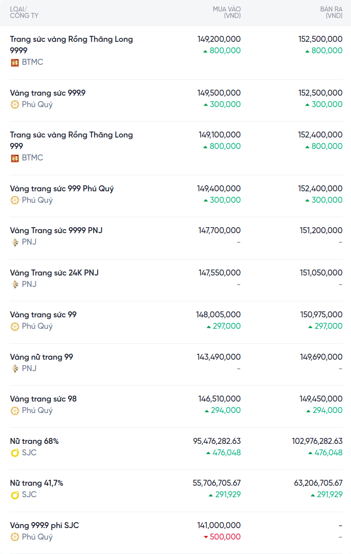Click the red down arrow beside 500,000
This screenshot has width=351, height=554.
pyautogui.click(x=206, y=537)
